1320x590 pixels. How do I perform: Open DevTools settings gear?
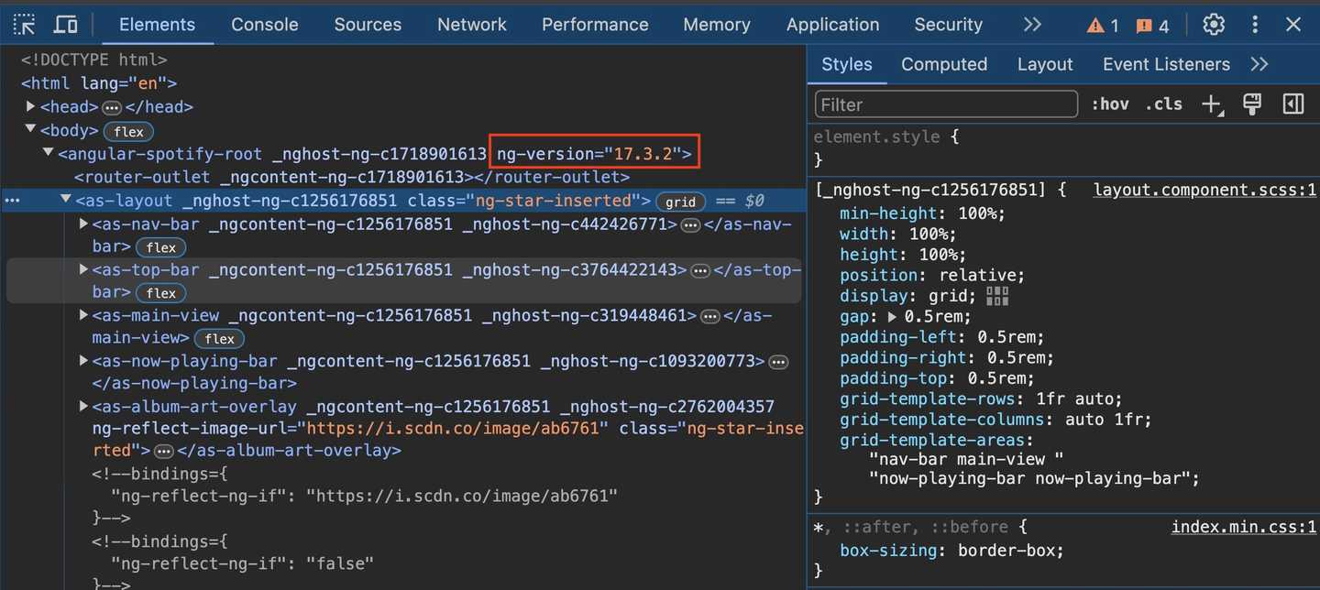[1214, 25]
